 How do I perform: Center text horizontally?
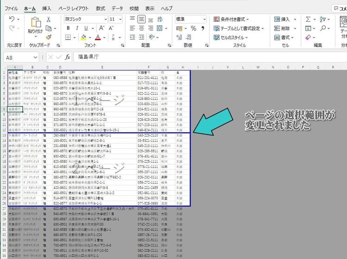(x=142, y=28)
